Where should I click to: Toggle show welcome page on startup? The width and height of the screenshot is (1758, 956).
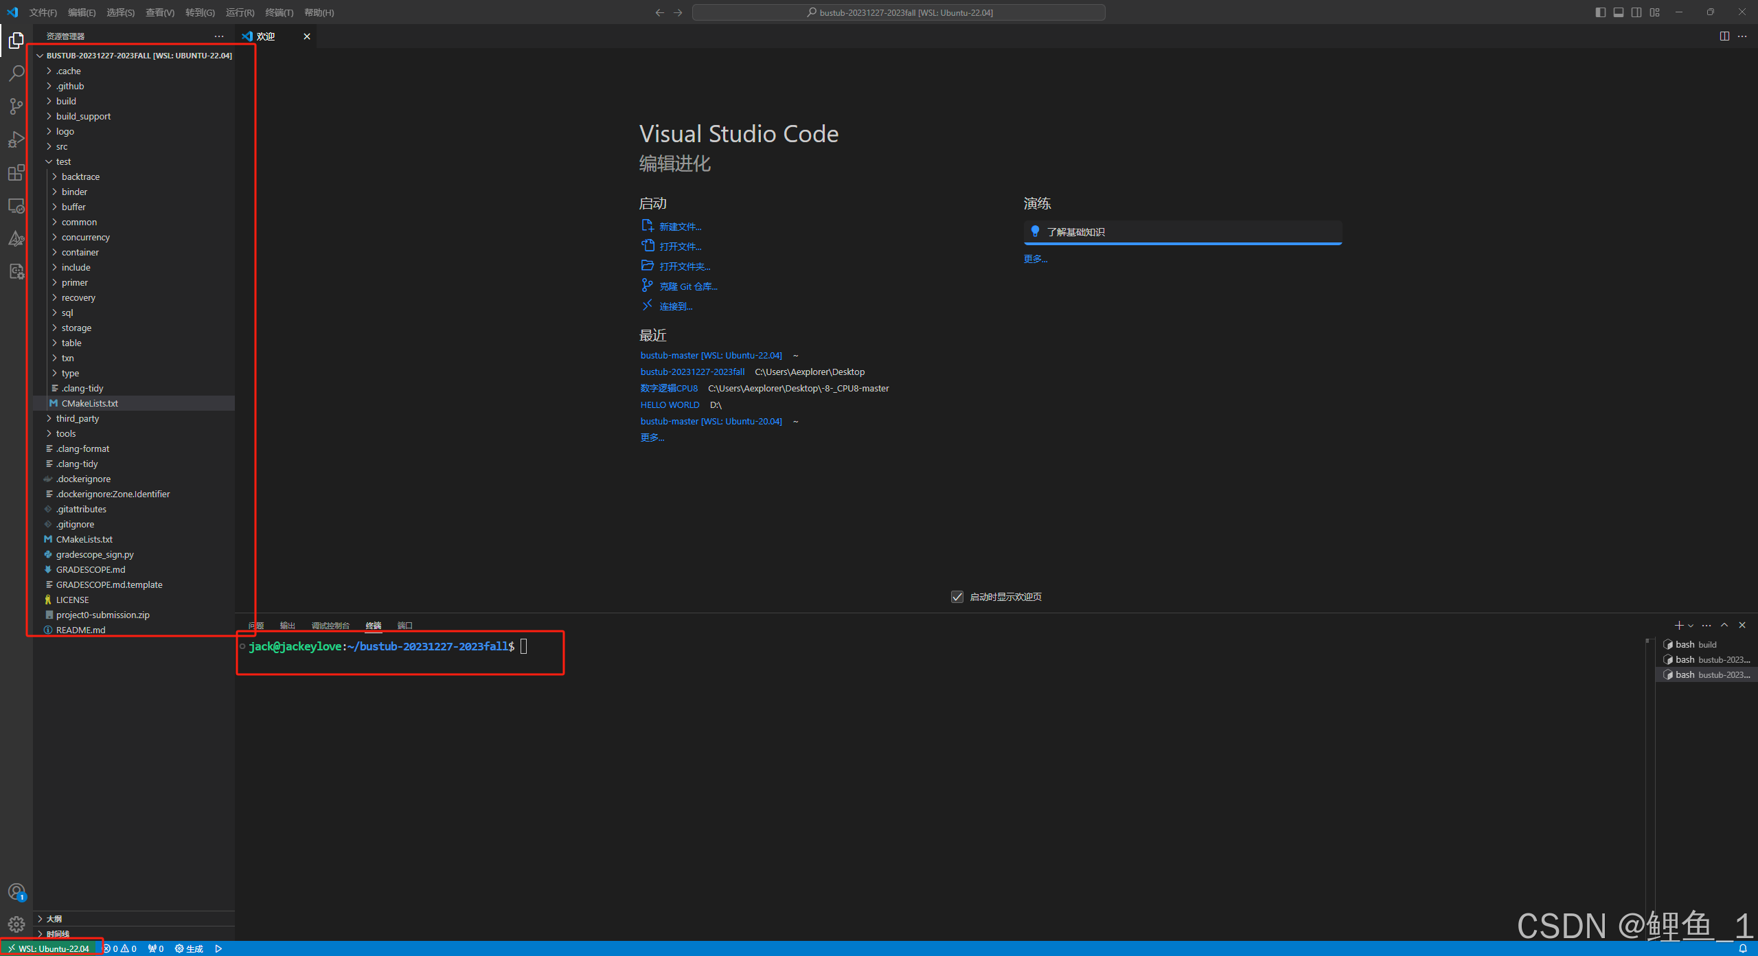pyautogui.click(x=957, y=597)
